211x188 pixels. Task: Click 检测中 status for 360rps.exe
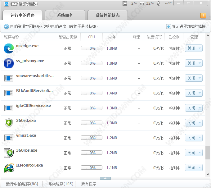point(175,153)
